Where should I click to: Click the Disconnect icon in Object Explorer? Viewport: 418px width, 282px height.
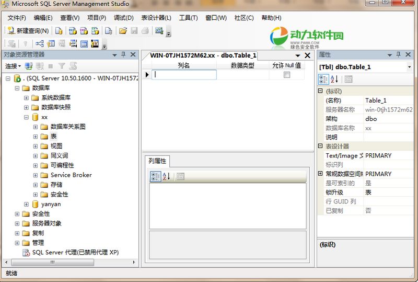coord(40,66)
